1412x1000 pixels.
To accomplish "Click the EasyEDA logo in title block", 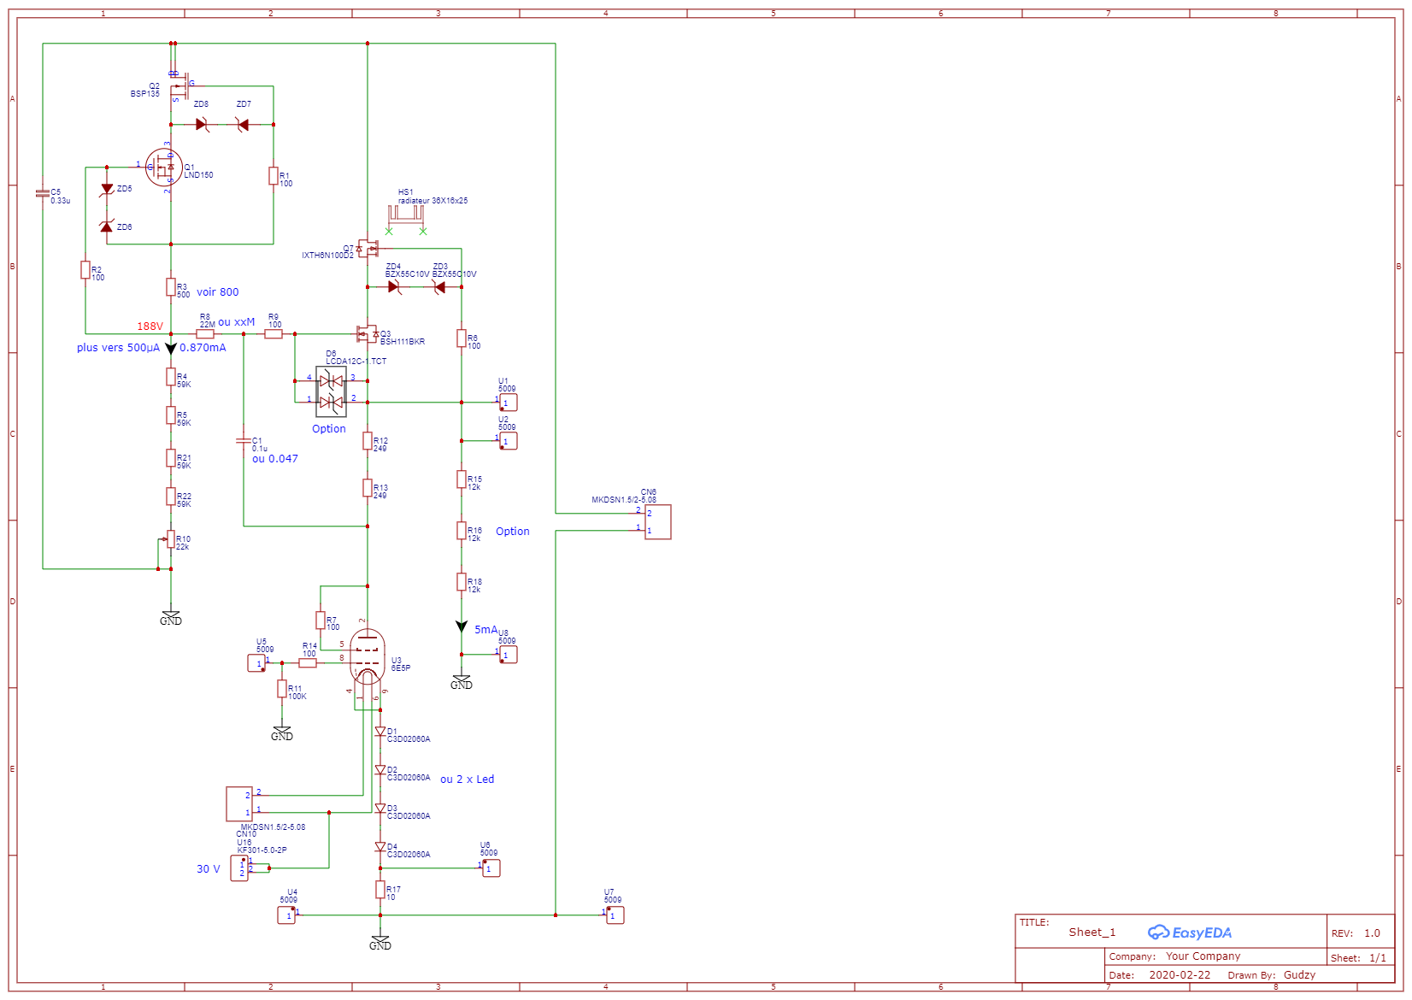I will pos(1190,932).
